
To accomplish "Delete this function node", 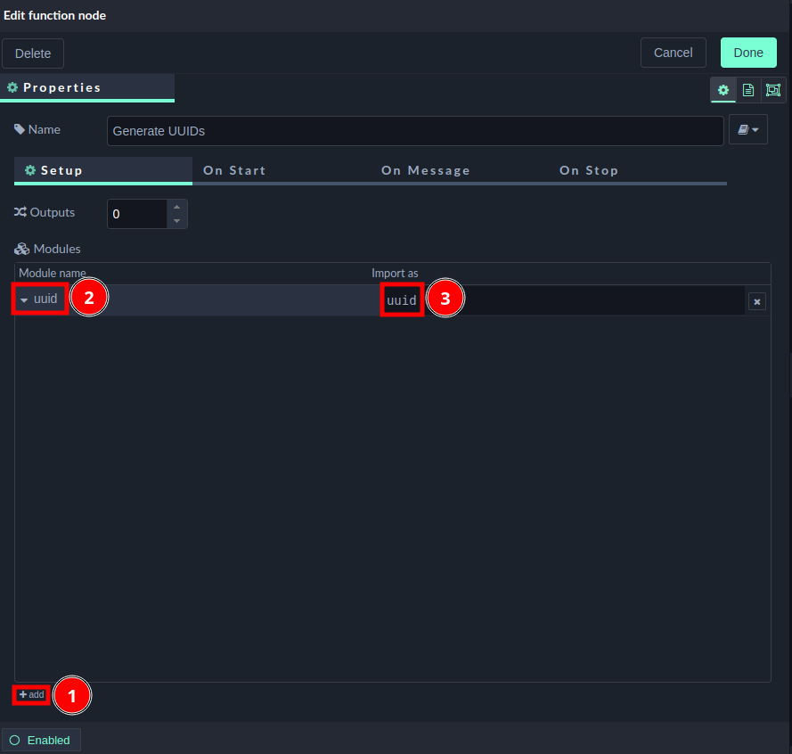I will pyautogui.click(x=33, y=53).
